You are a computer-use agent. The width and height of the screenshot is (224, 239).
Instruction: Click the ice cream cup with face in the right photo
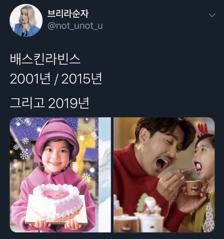(x=192, y=188)
